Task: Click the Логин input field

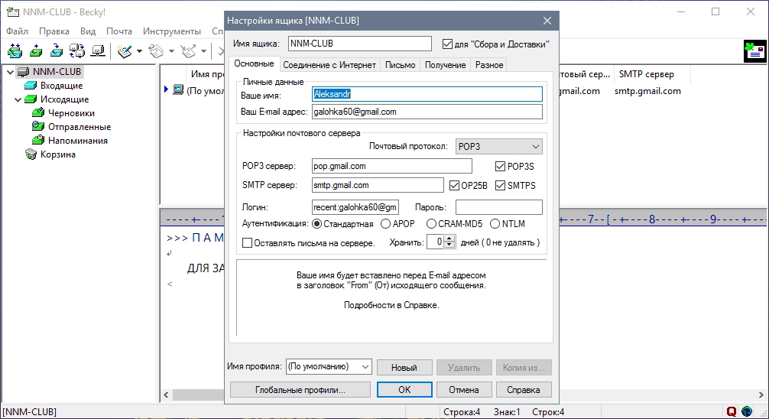Action: coord(355,207)
